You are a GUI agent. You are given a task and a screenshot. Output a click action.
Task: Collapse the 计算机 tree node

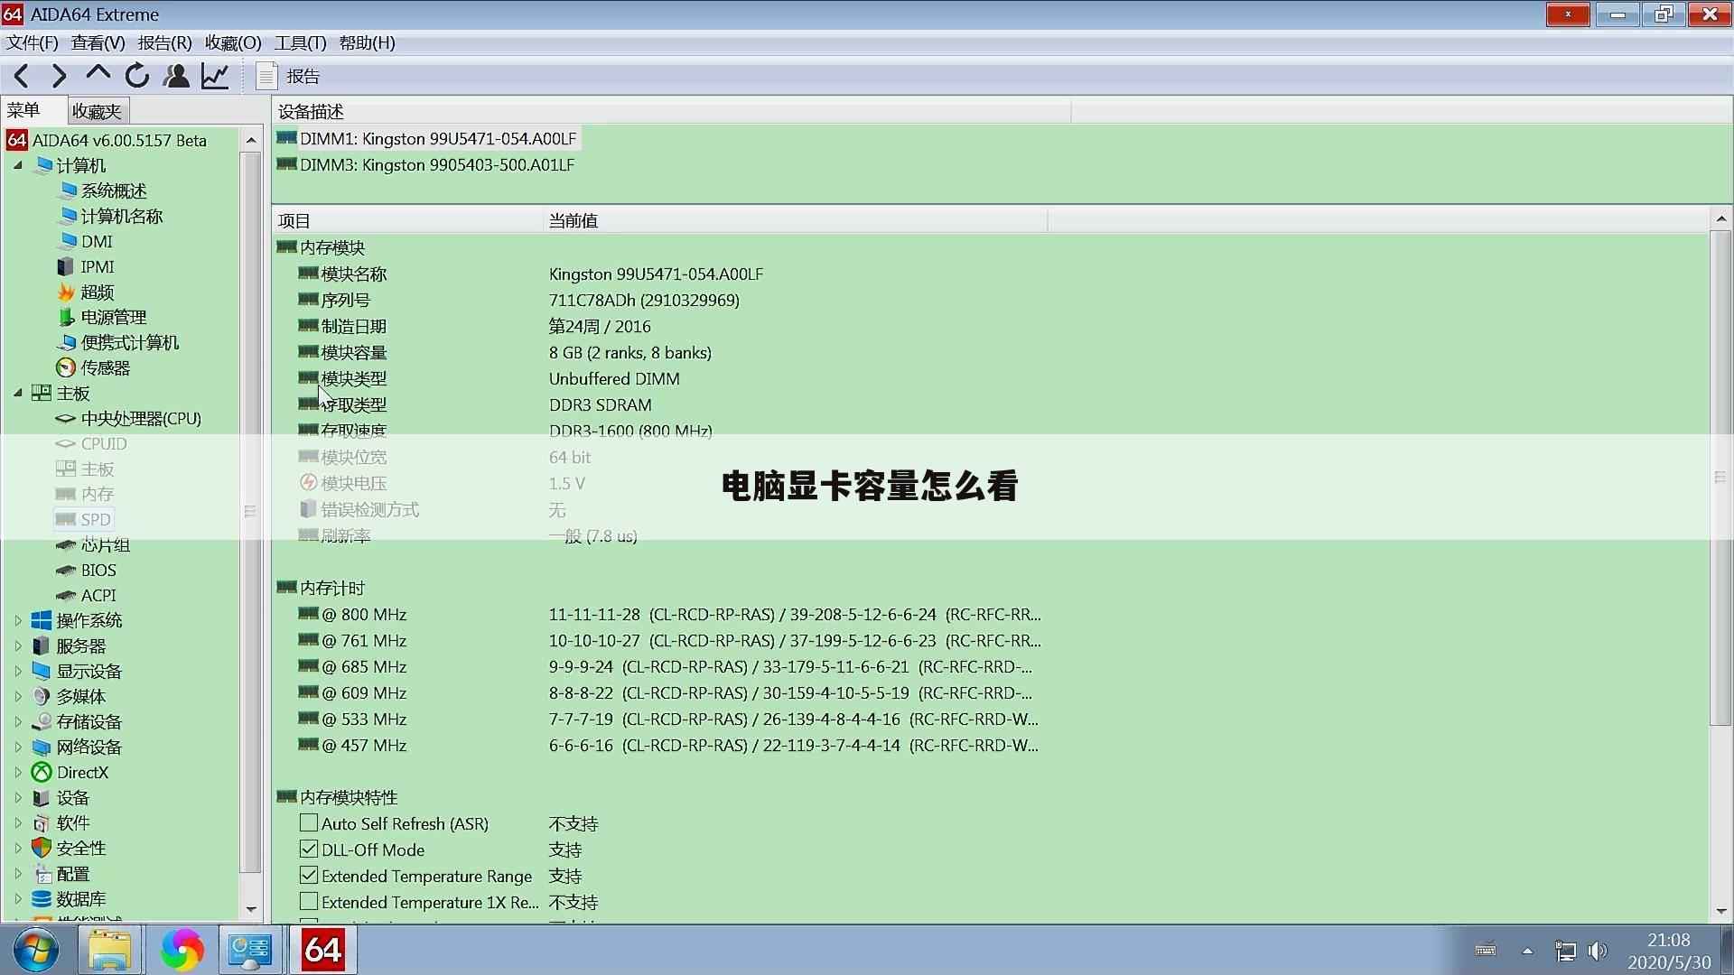18,165
